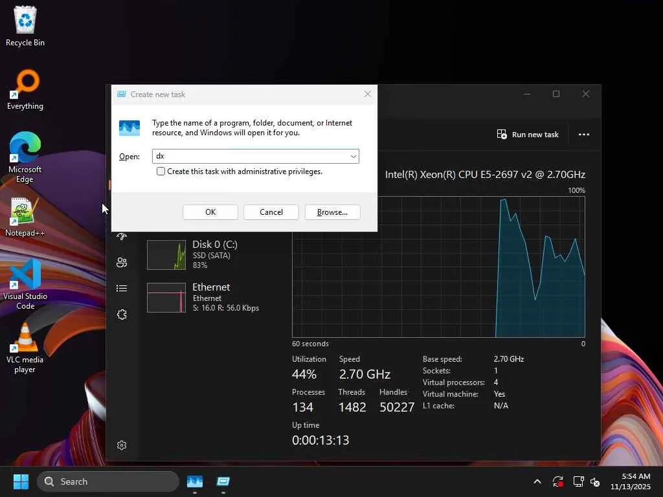Image resolution: width=663 pixels, height=497 pixels.
Task: Open Task Manager settings gear
Action: click(122, 445)
